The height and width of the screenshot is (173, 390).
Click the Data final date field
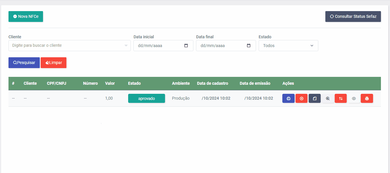point(226,46)
